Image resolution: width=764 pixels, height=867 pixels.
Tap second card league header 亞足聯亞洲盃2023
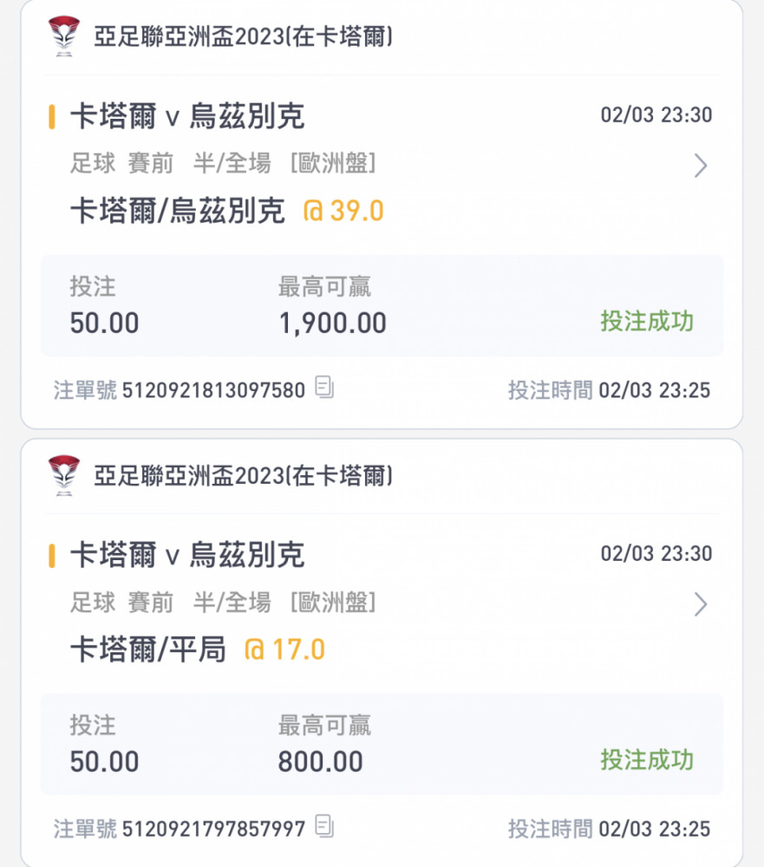[x=244, y=475]
